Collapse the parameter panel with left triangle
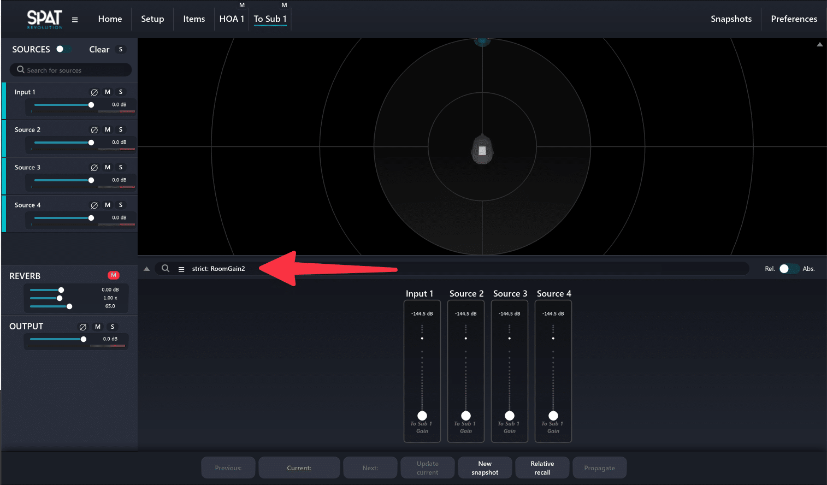 [146, 269]
